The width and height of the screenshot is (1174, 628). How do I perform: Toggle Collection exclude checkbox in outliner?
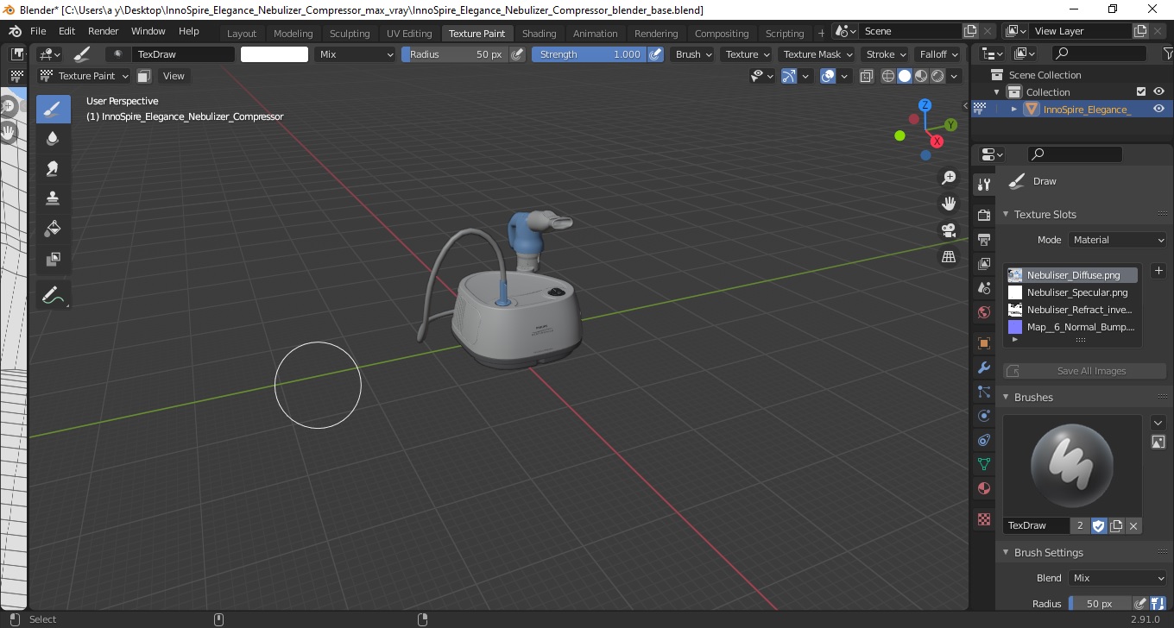point(1141,92)
